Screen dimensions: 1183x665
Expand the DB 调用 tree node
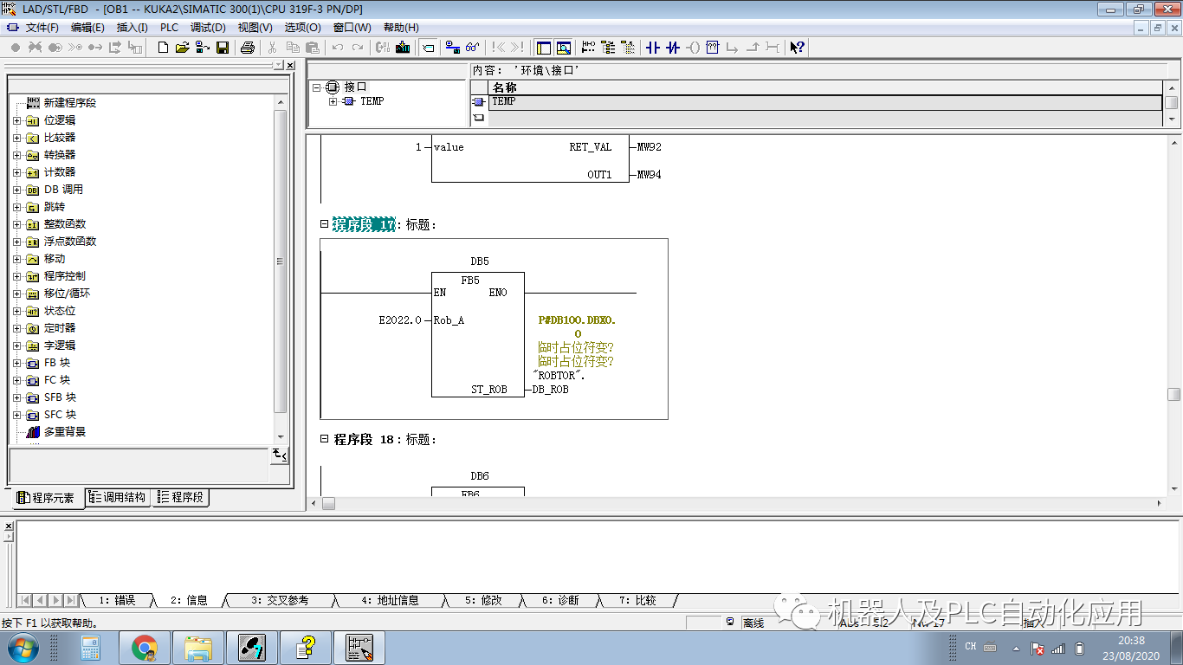click(x=16, y=190)
